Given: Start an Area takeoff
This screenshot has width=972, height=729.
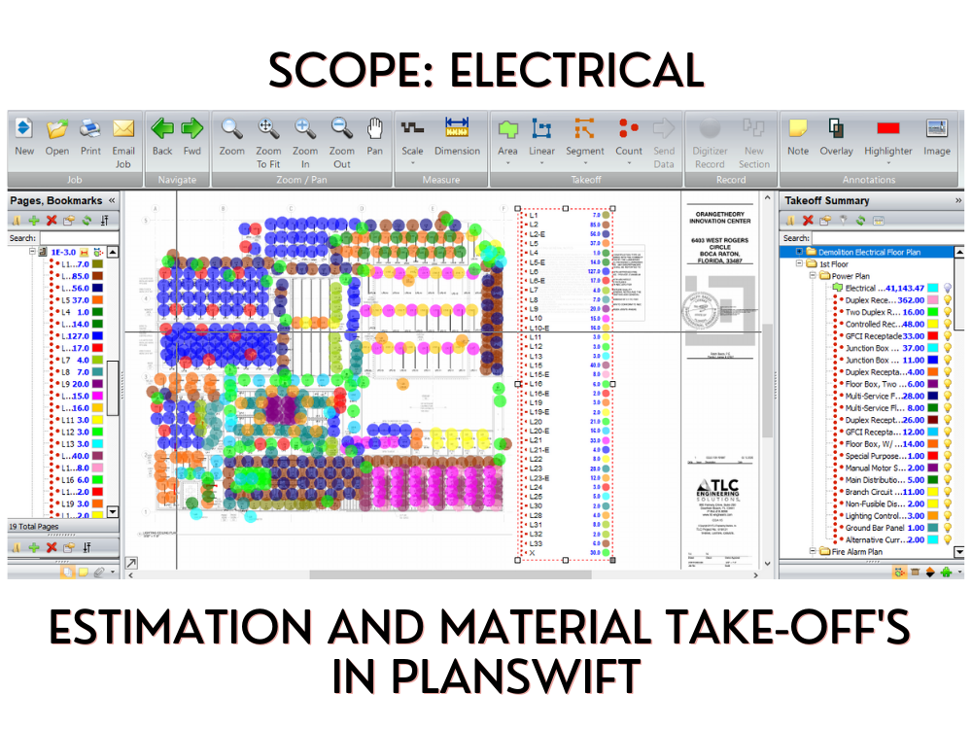Looking at the screenshot, I should 507,128.
